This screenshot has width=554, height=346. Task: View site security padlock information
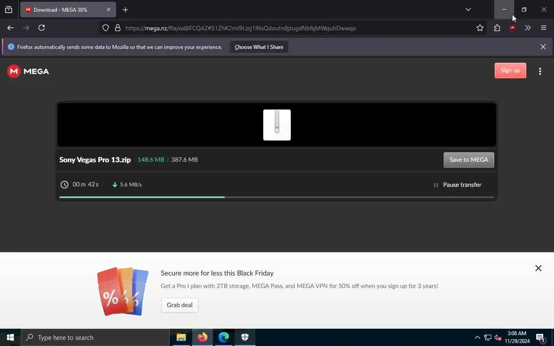coord(117,28)
